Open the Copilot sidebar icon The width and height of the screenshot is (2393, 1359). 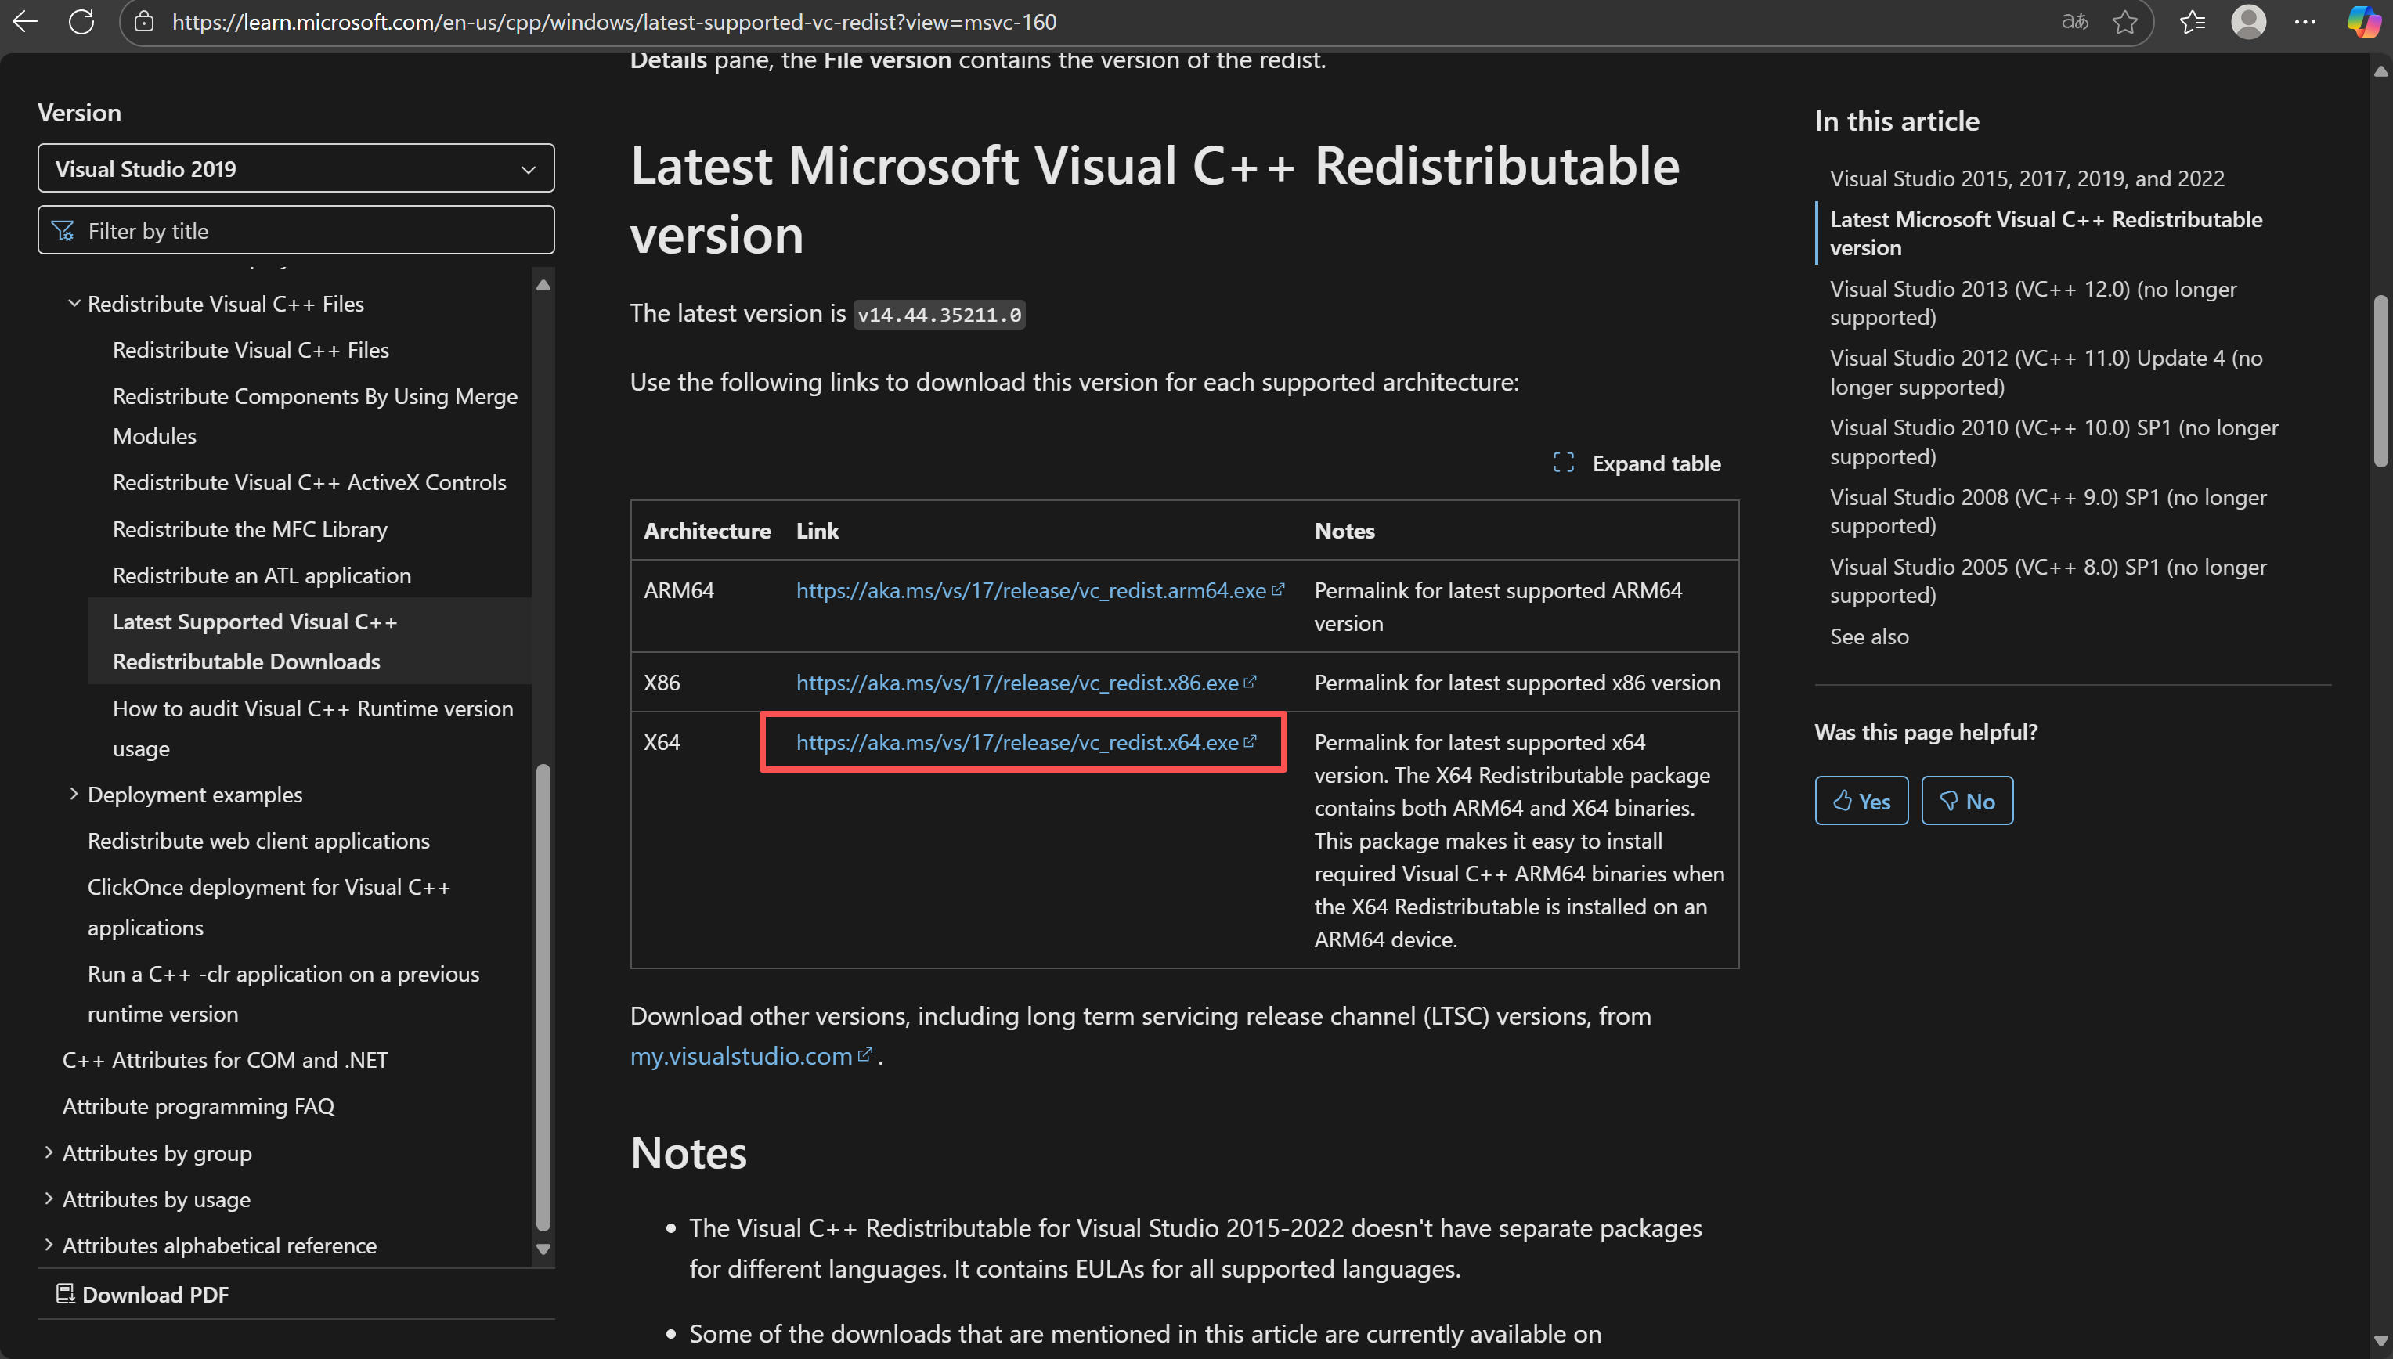2362,21
